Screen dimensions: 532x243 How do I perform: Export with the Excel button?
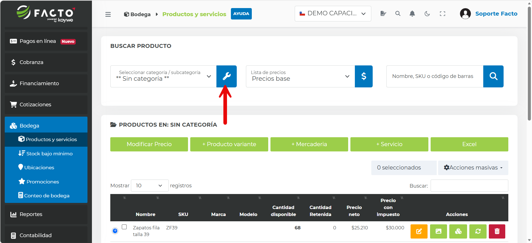[x=469, y=144]
